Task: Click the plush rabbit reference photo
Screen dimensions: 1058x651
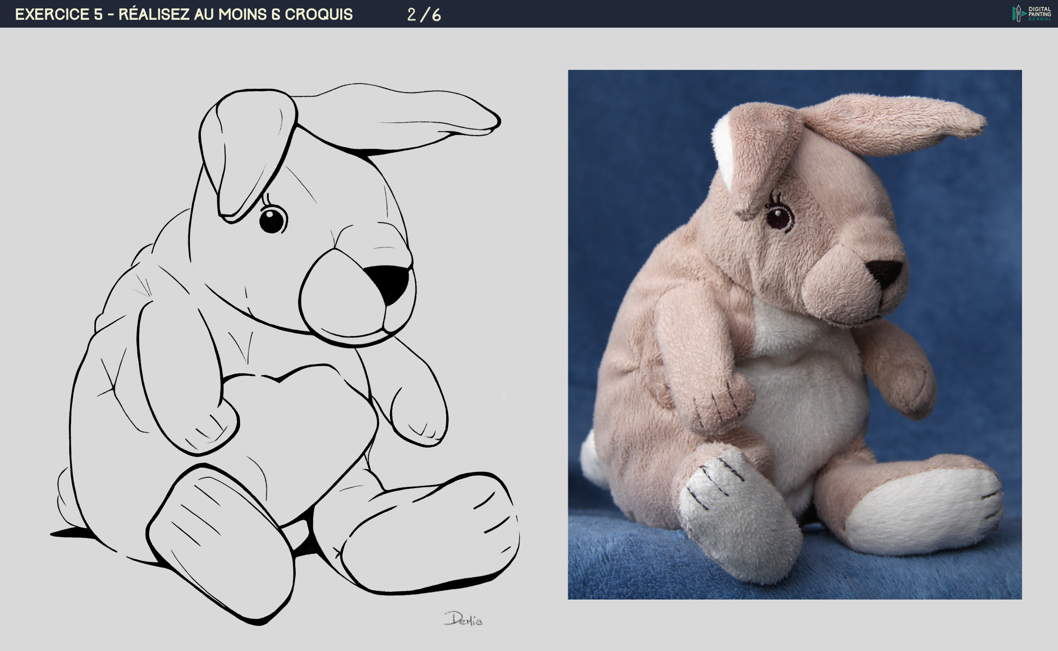Action: click(x=794, y=334)
